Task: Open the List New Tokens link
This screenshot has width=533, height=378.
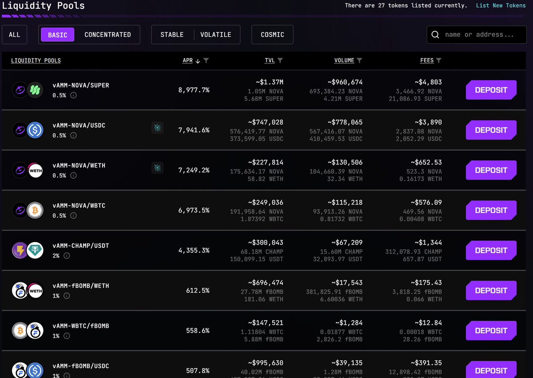Action: tap(501, 6)
